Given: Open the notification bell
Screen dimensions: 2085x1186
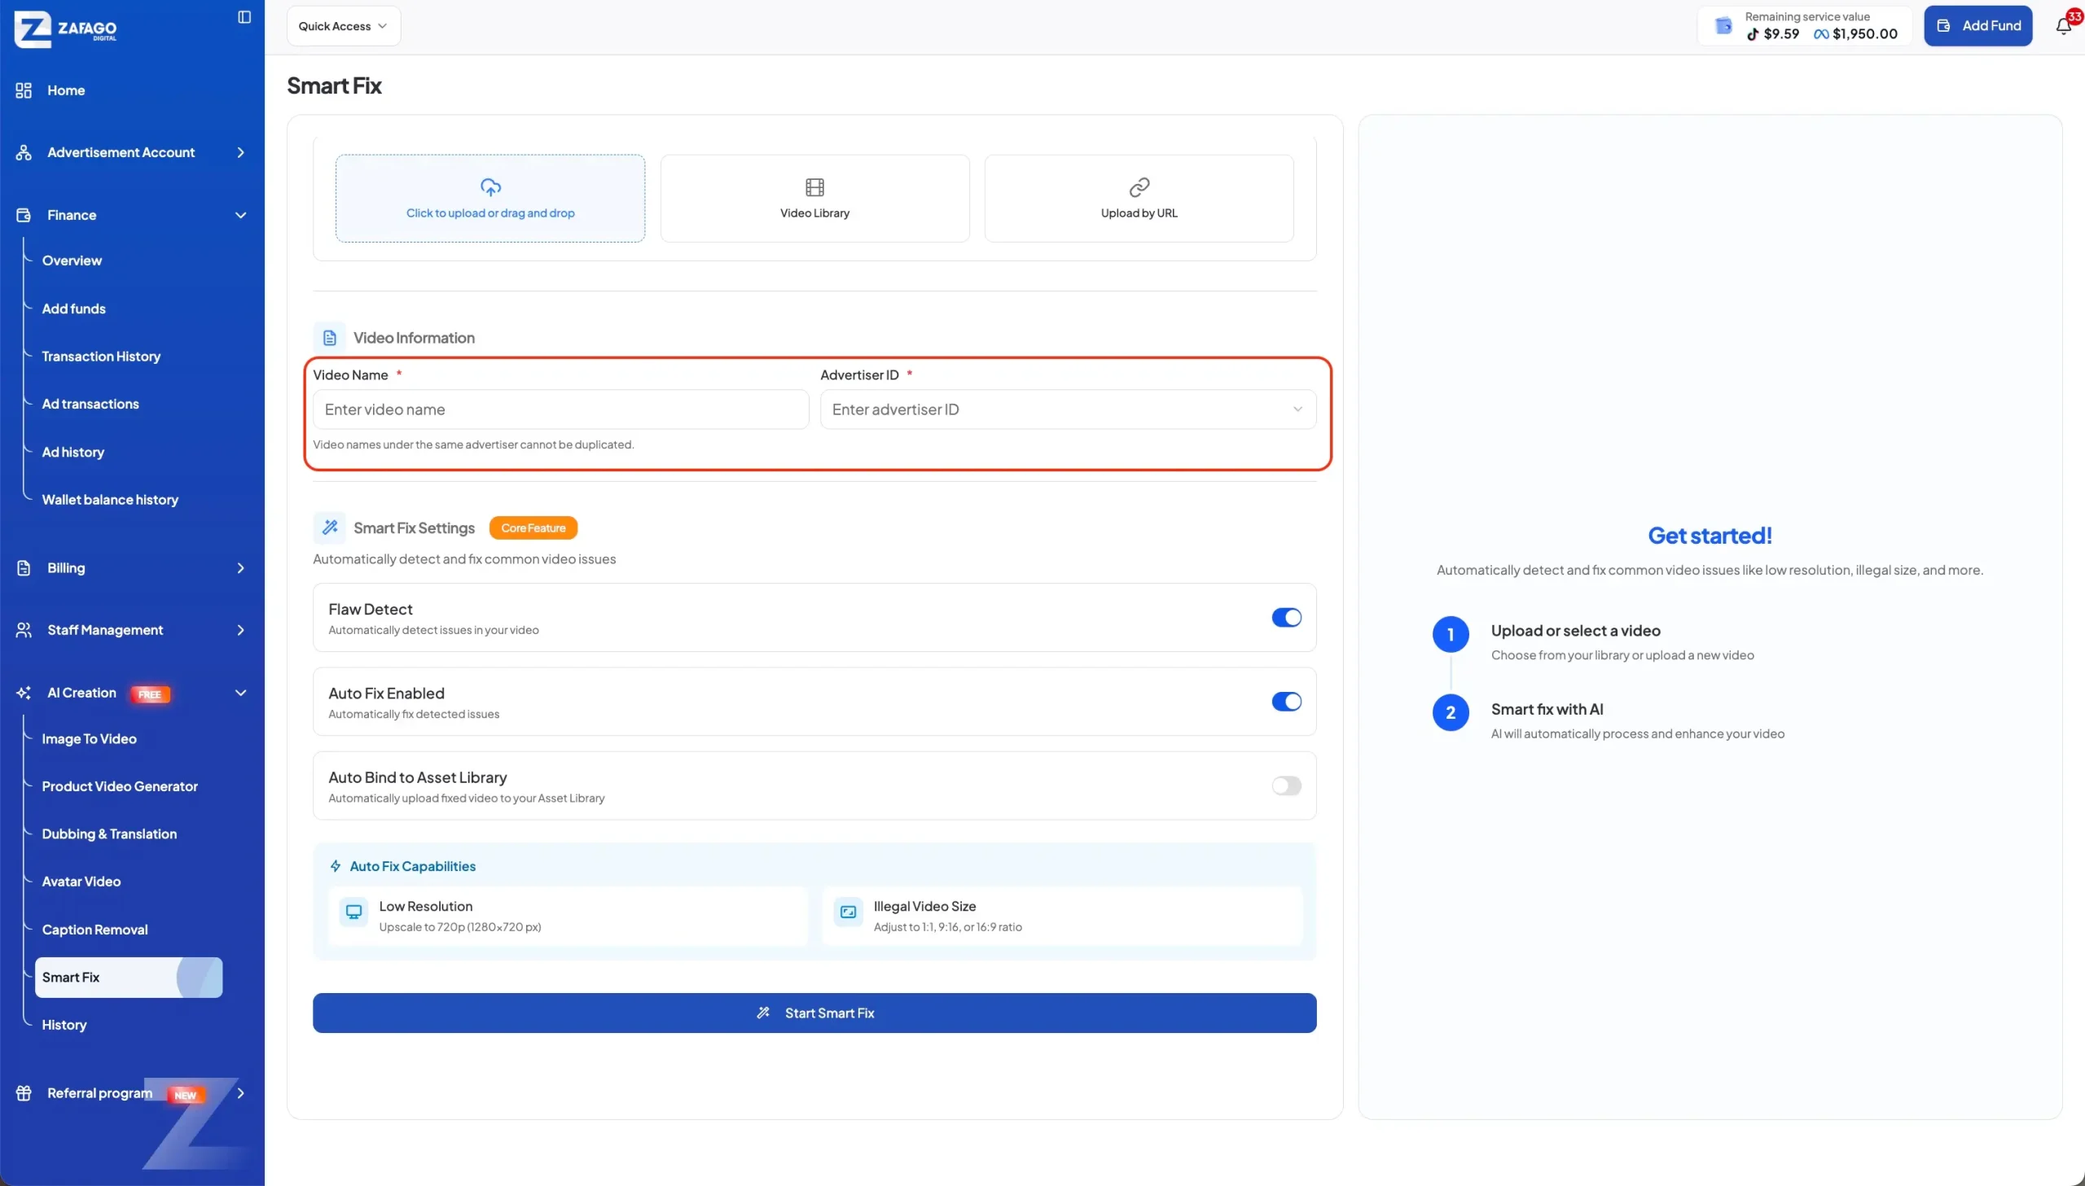Looking at the screenshot, I should pyautogui.click(x=2063, y=26).
